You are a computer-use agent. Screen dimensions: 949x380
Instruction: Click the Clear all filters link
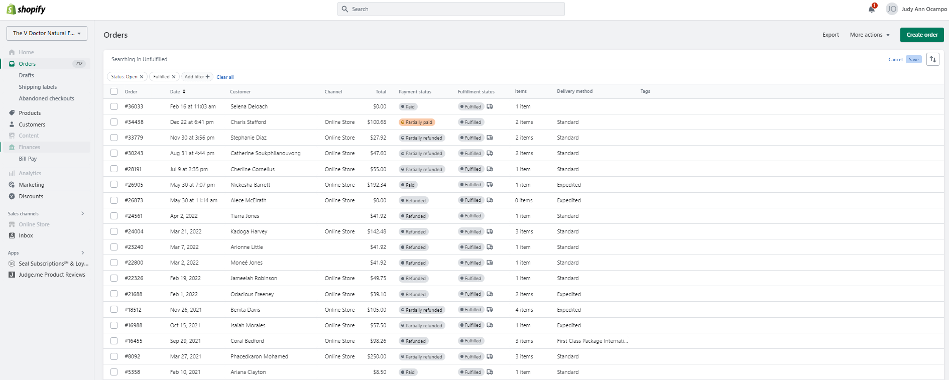tap(225, 77)
